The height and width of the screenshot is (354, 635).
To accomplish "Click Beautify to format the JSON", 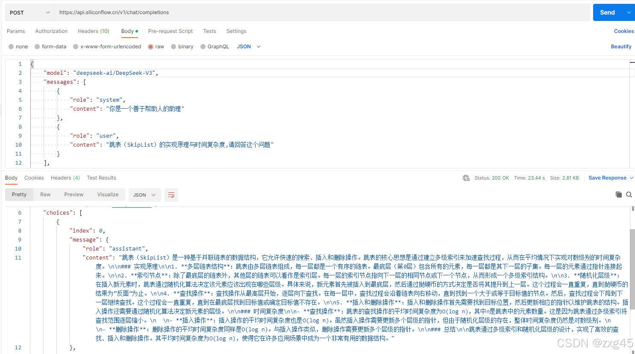I will click(621, 47).
